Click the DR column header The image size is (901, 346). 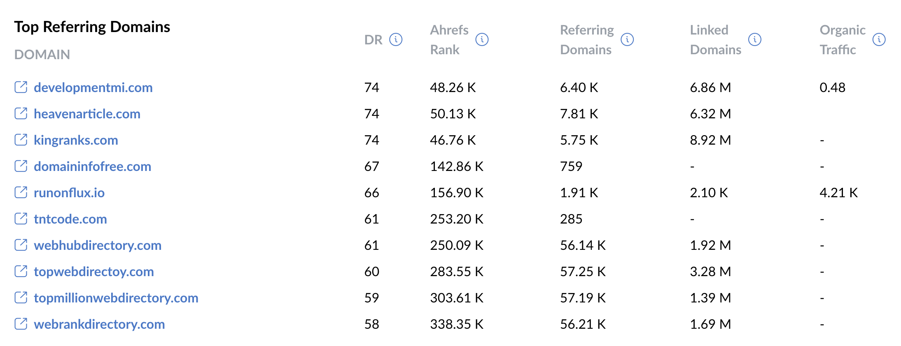[373, 40]
